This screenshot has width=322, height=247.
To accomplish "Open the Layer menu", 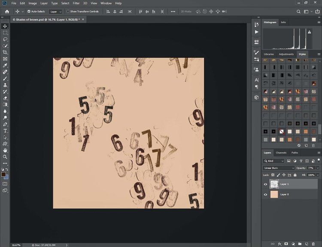I will click(44, 3).
